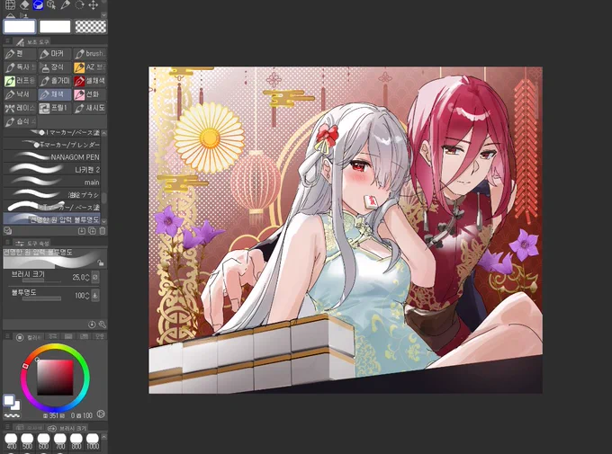The image size is (612, 454).
Task: Pick the 나키펜 2 brush
Action: pos(51,170)
